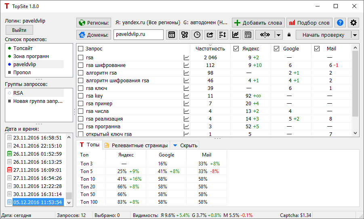The image size is (364, 219).
Task: Check the 'rsa числа' query checkbox
Action: click(80, 111)
